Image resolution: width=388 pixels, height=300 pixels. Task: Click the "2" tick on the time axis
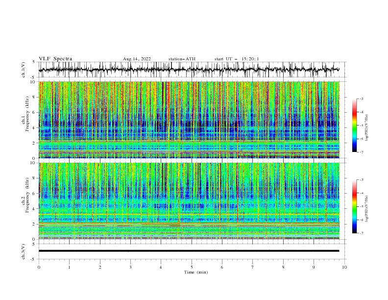coord(100,267)
